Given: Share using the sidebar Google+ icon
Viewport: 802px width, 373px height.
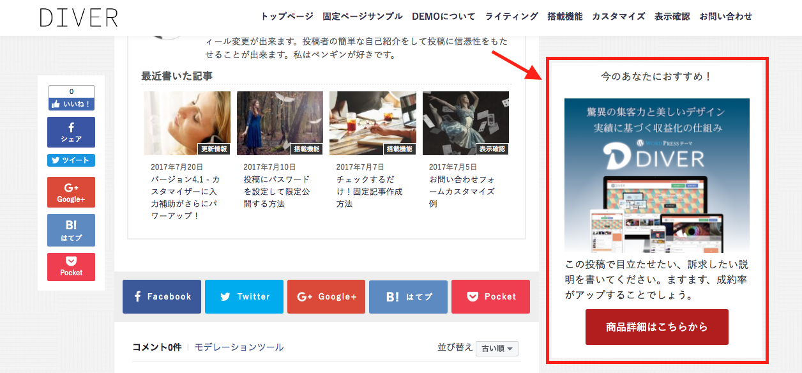Looking at the screenshot, I should click(x=71, y=192).
